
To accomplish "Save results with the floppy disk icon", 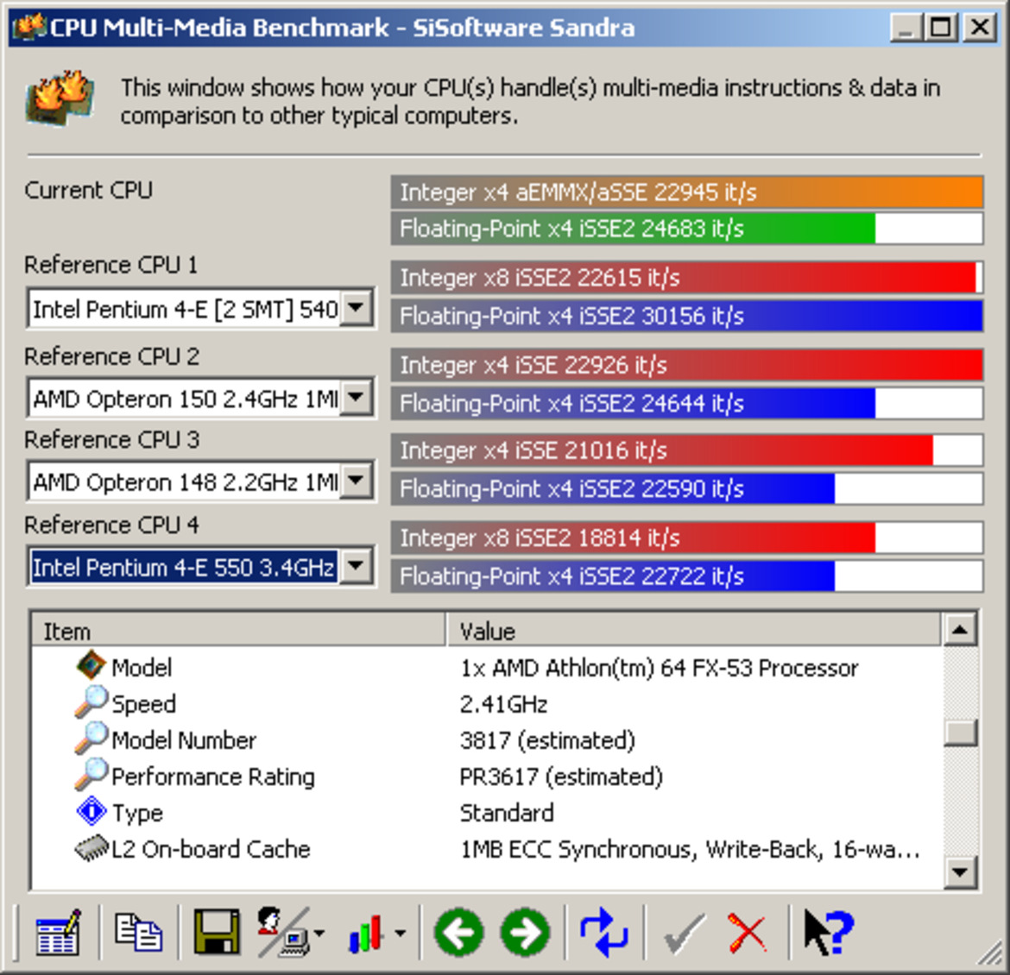I will [x=217, y=932].
